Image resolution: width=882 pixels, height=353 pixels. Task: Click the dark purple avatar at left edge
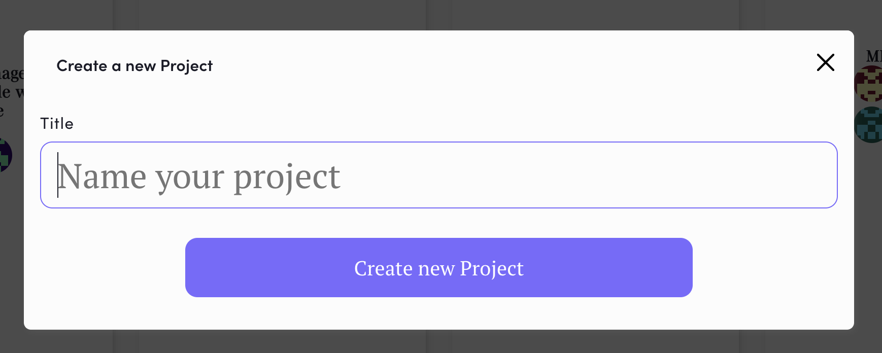tap(5, 155)
